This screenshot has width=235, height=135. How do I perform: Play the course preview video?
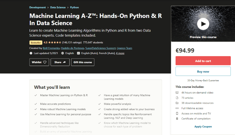point(203,23)
